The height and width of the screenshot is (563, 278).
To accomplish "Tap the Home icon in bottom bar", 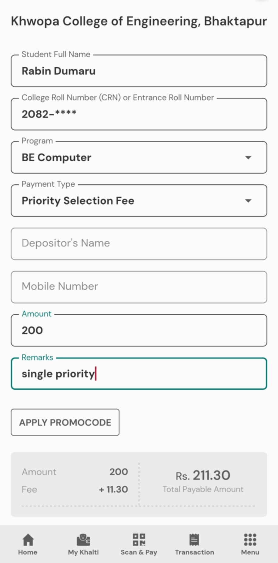I will (x=28, y=540).
